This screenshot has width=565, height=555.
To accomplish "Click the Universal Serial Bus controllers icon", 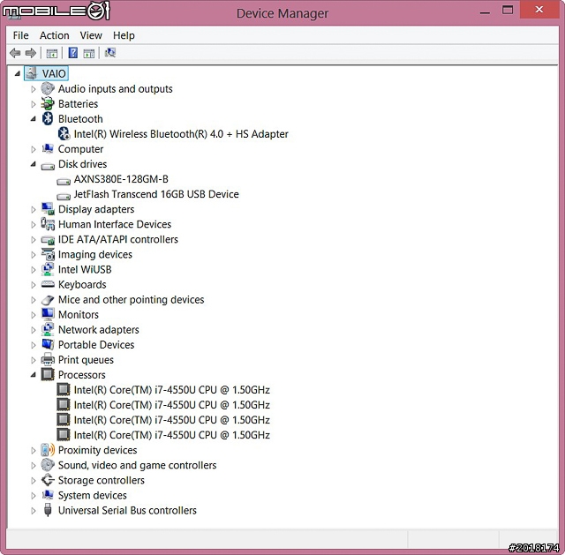I will [x=48, y=510].
